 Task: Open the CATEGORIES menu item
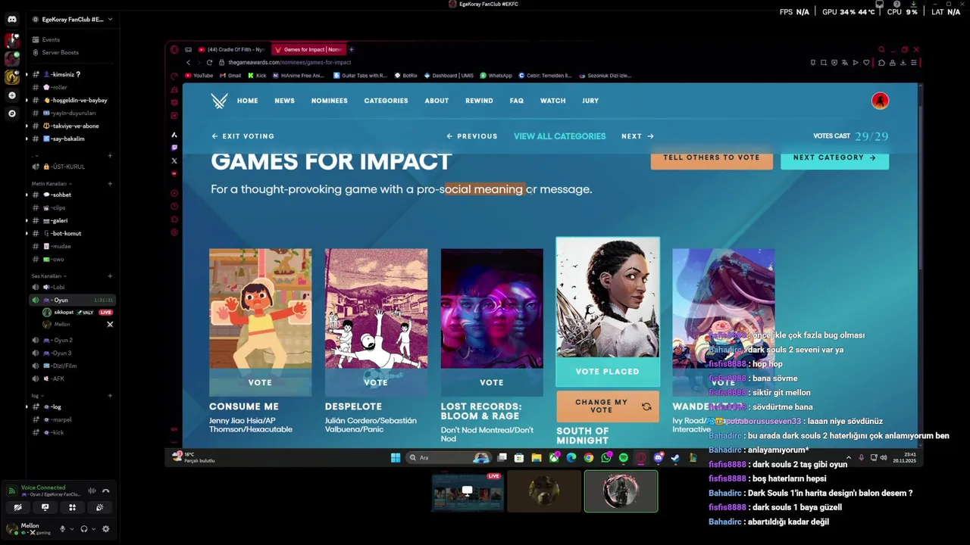(x=386, y=101)
